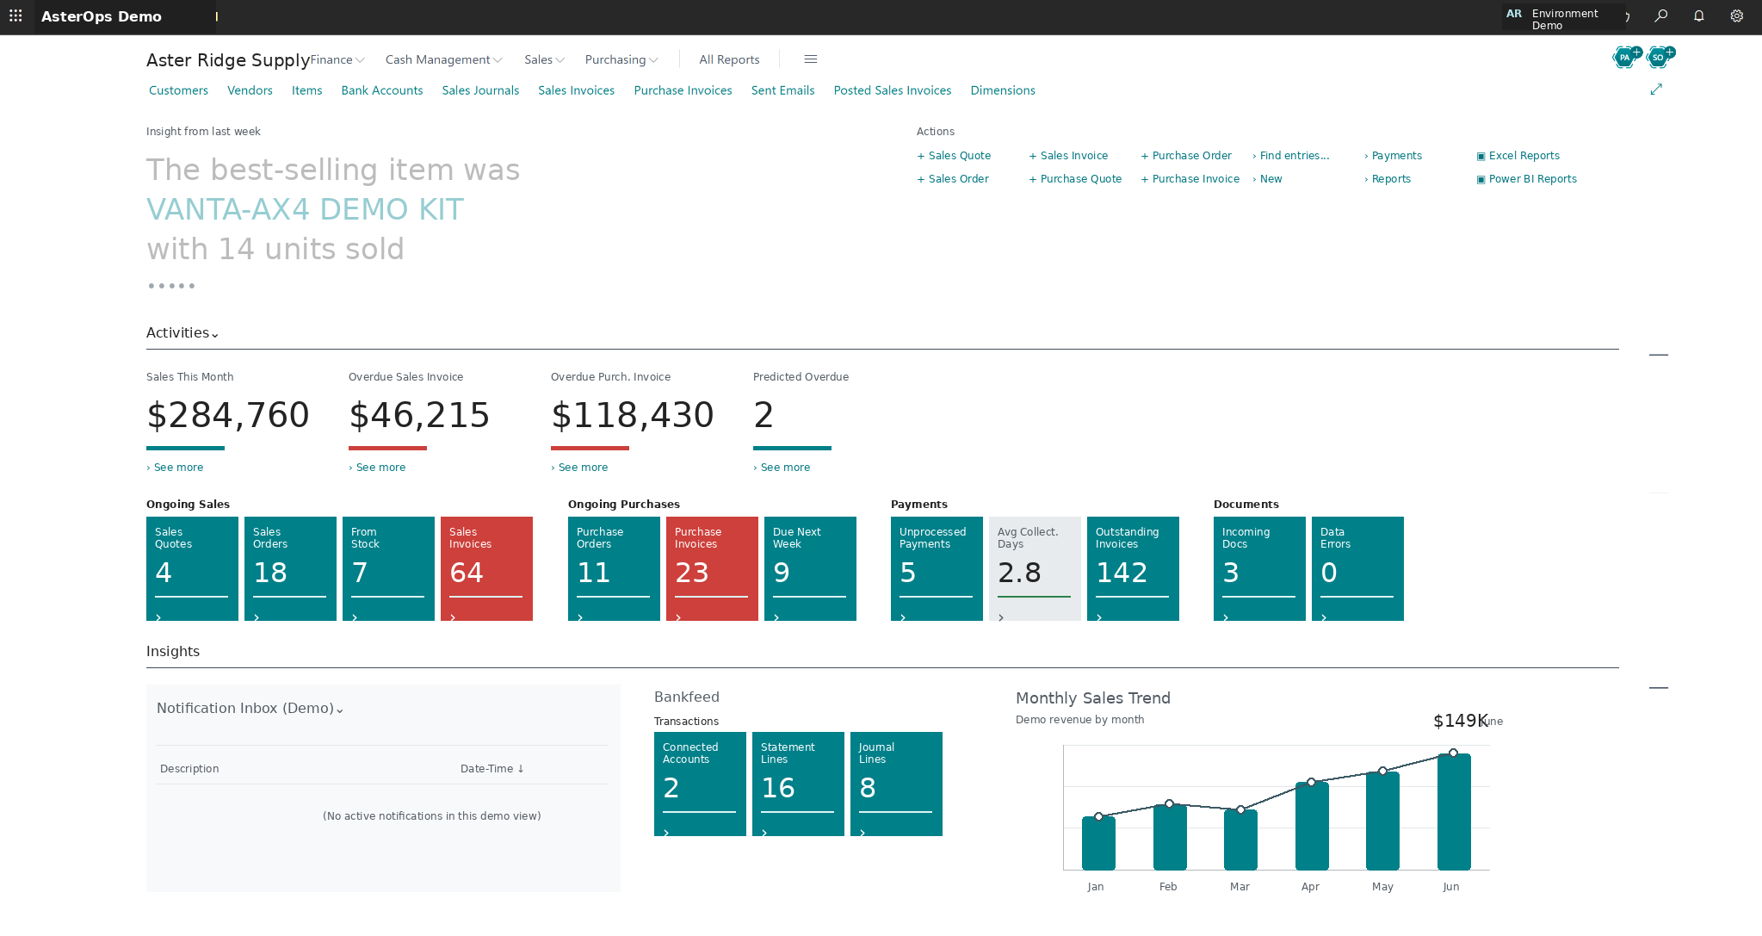Expand the Payments action group
Image resolution: width=1762 pixels, height=936 pixels.
coord(1393,156)
